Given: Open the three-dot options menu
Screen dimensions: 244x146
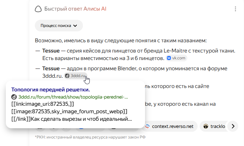Looking at the screenshot, I should click(x=235, y=9).
